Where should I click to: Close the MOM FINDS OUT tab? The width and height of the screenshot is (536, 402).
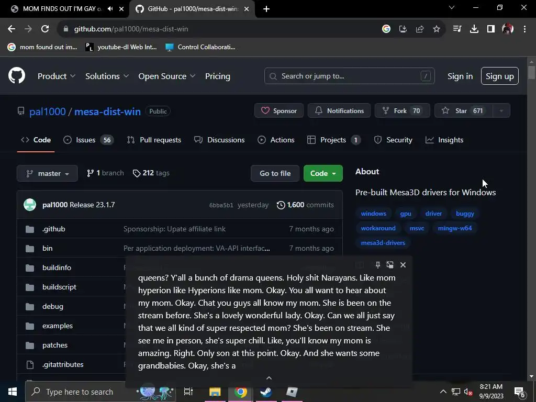point(121,9)
